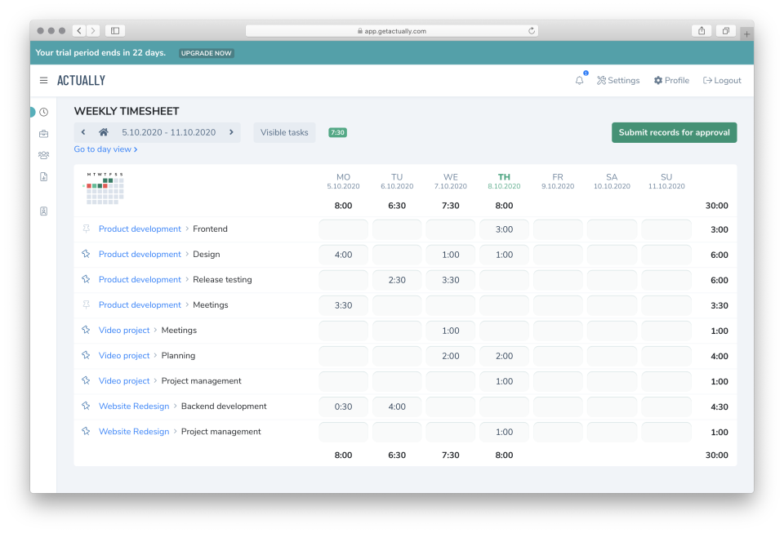This screenshot has height=533, width=784.
Task: Click the app.getactually.com address bar
Action: click(391, 31)
